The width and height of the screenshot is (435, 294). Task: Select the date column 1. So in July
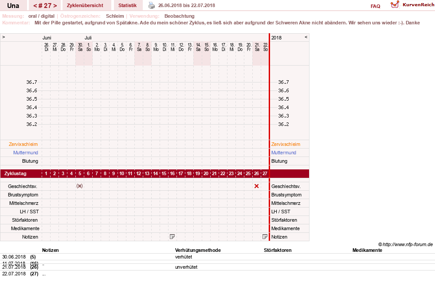pos(89,47)
